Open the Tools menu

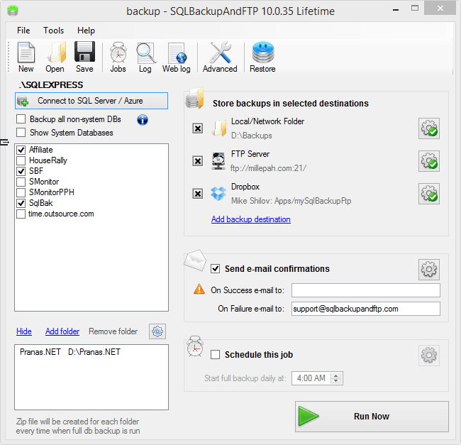tap(53, 31)
